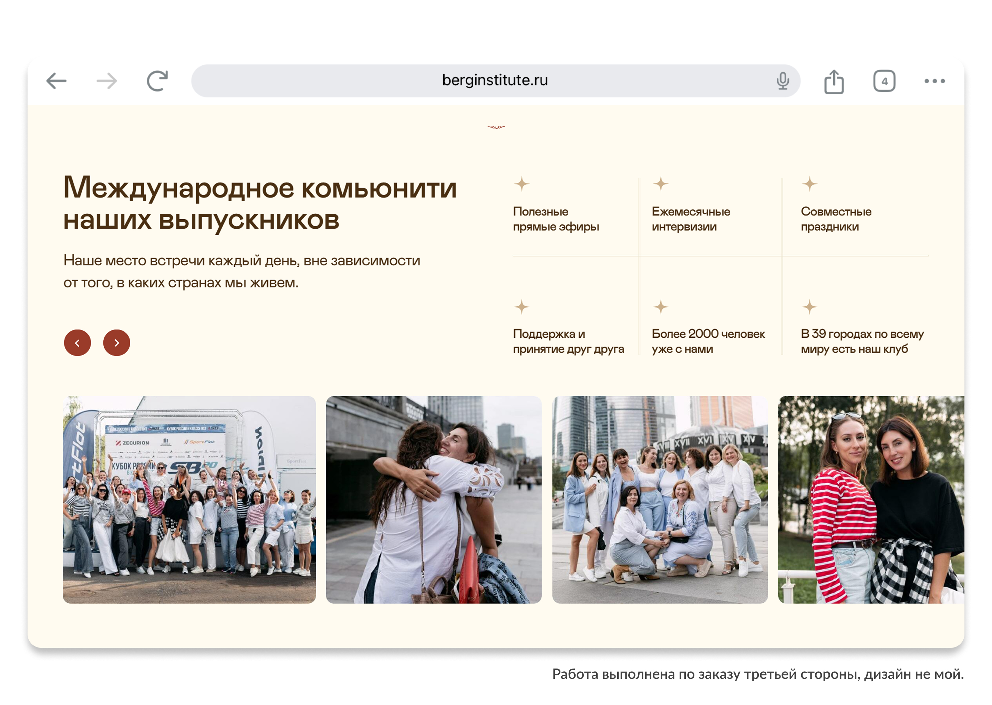Go to previous slide with left chevron
Image resolution: width=992 pixels, height=705 pixels.
[x=77, y=343]
